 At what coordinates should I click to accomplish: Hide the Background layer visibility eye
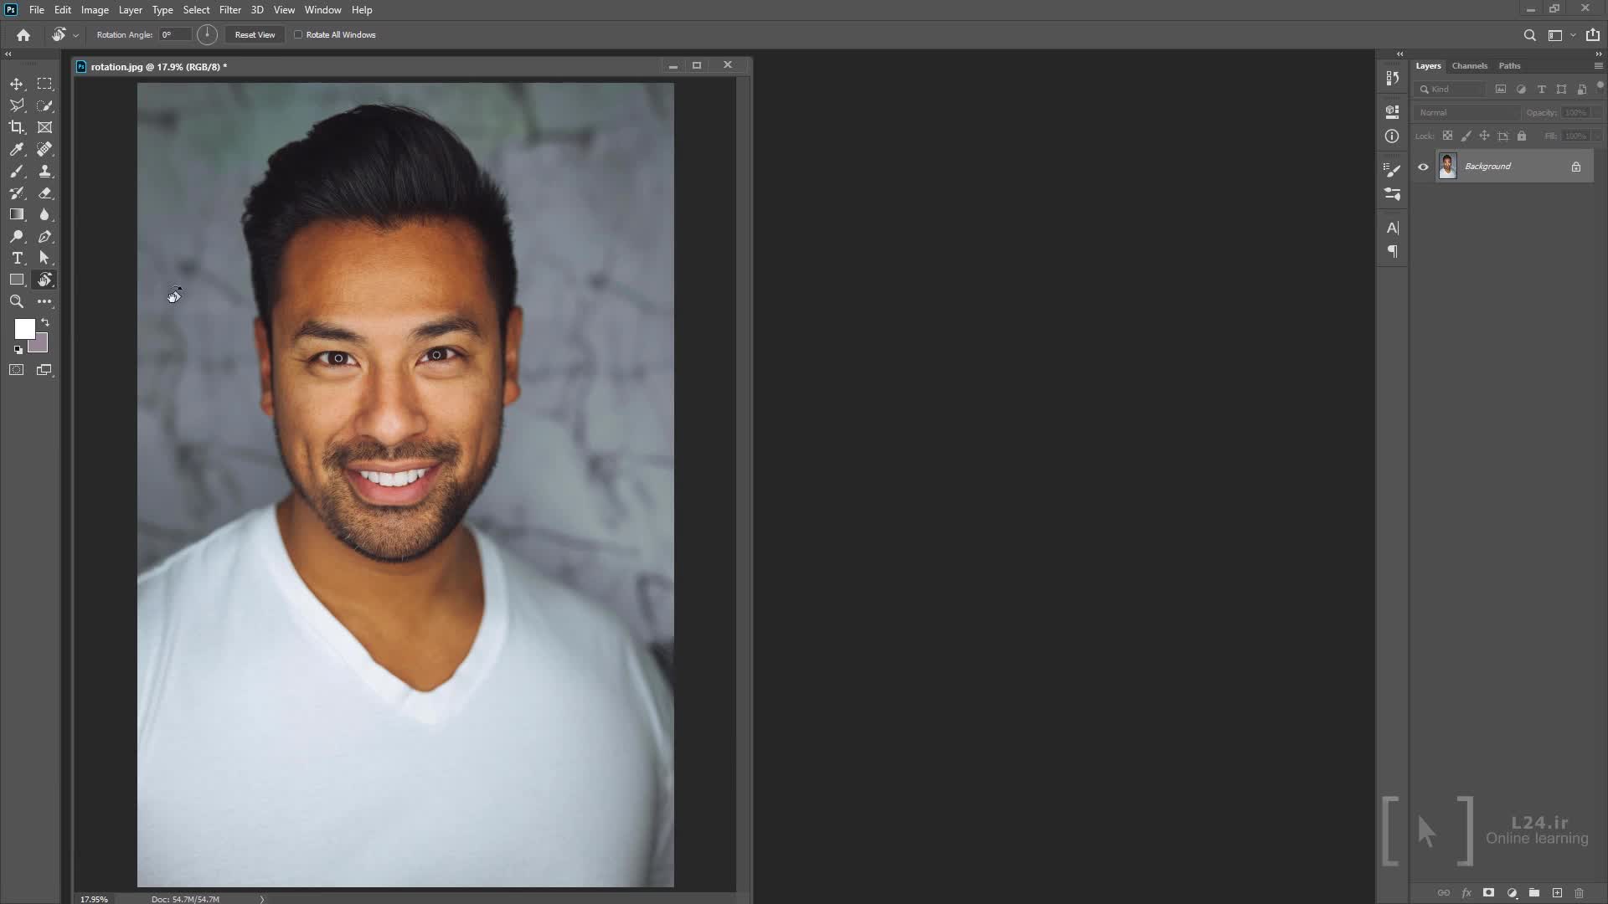[x=1423, y=167]
